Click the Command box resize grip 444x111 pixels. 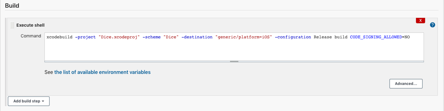click(x=234, y=61)
